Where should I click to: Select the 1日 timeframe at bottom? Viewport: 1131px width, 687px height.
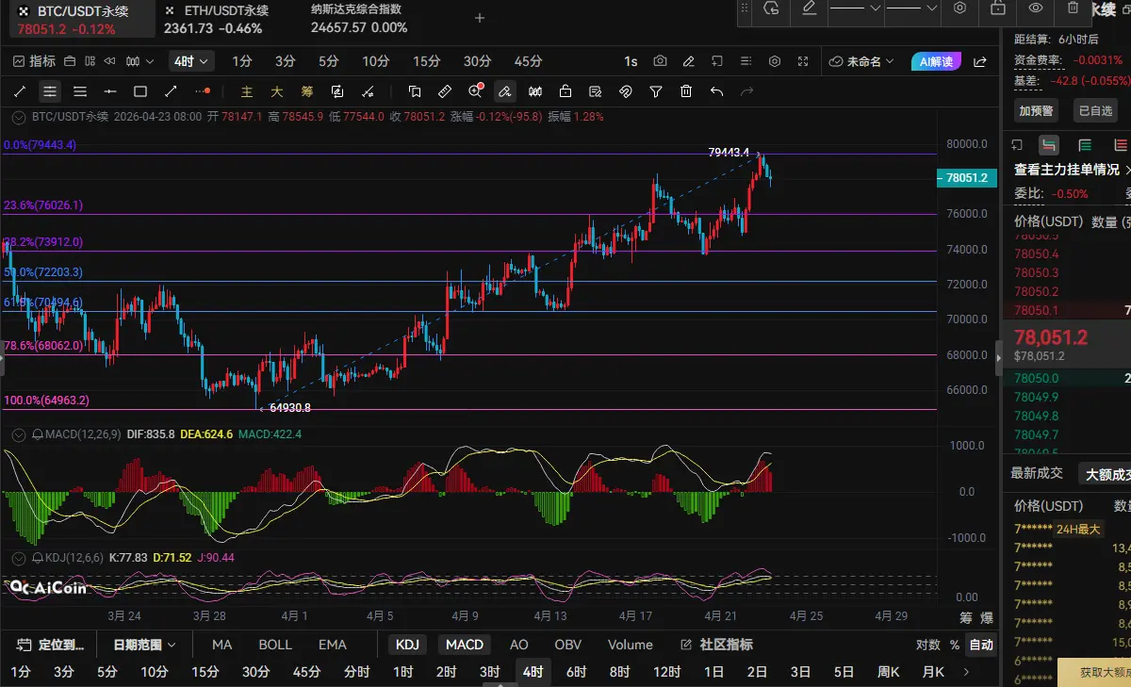click(x=714, y=672)
